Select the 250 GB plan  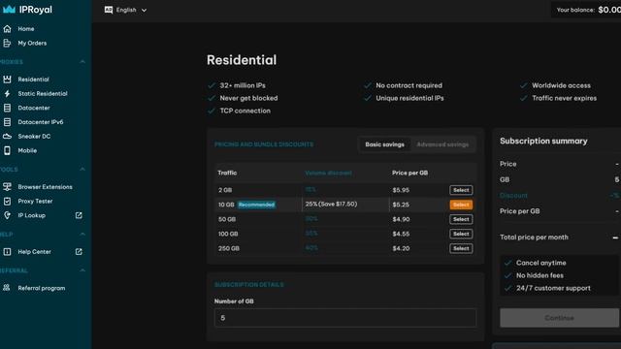461,248
